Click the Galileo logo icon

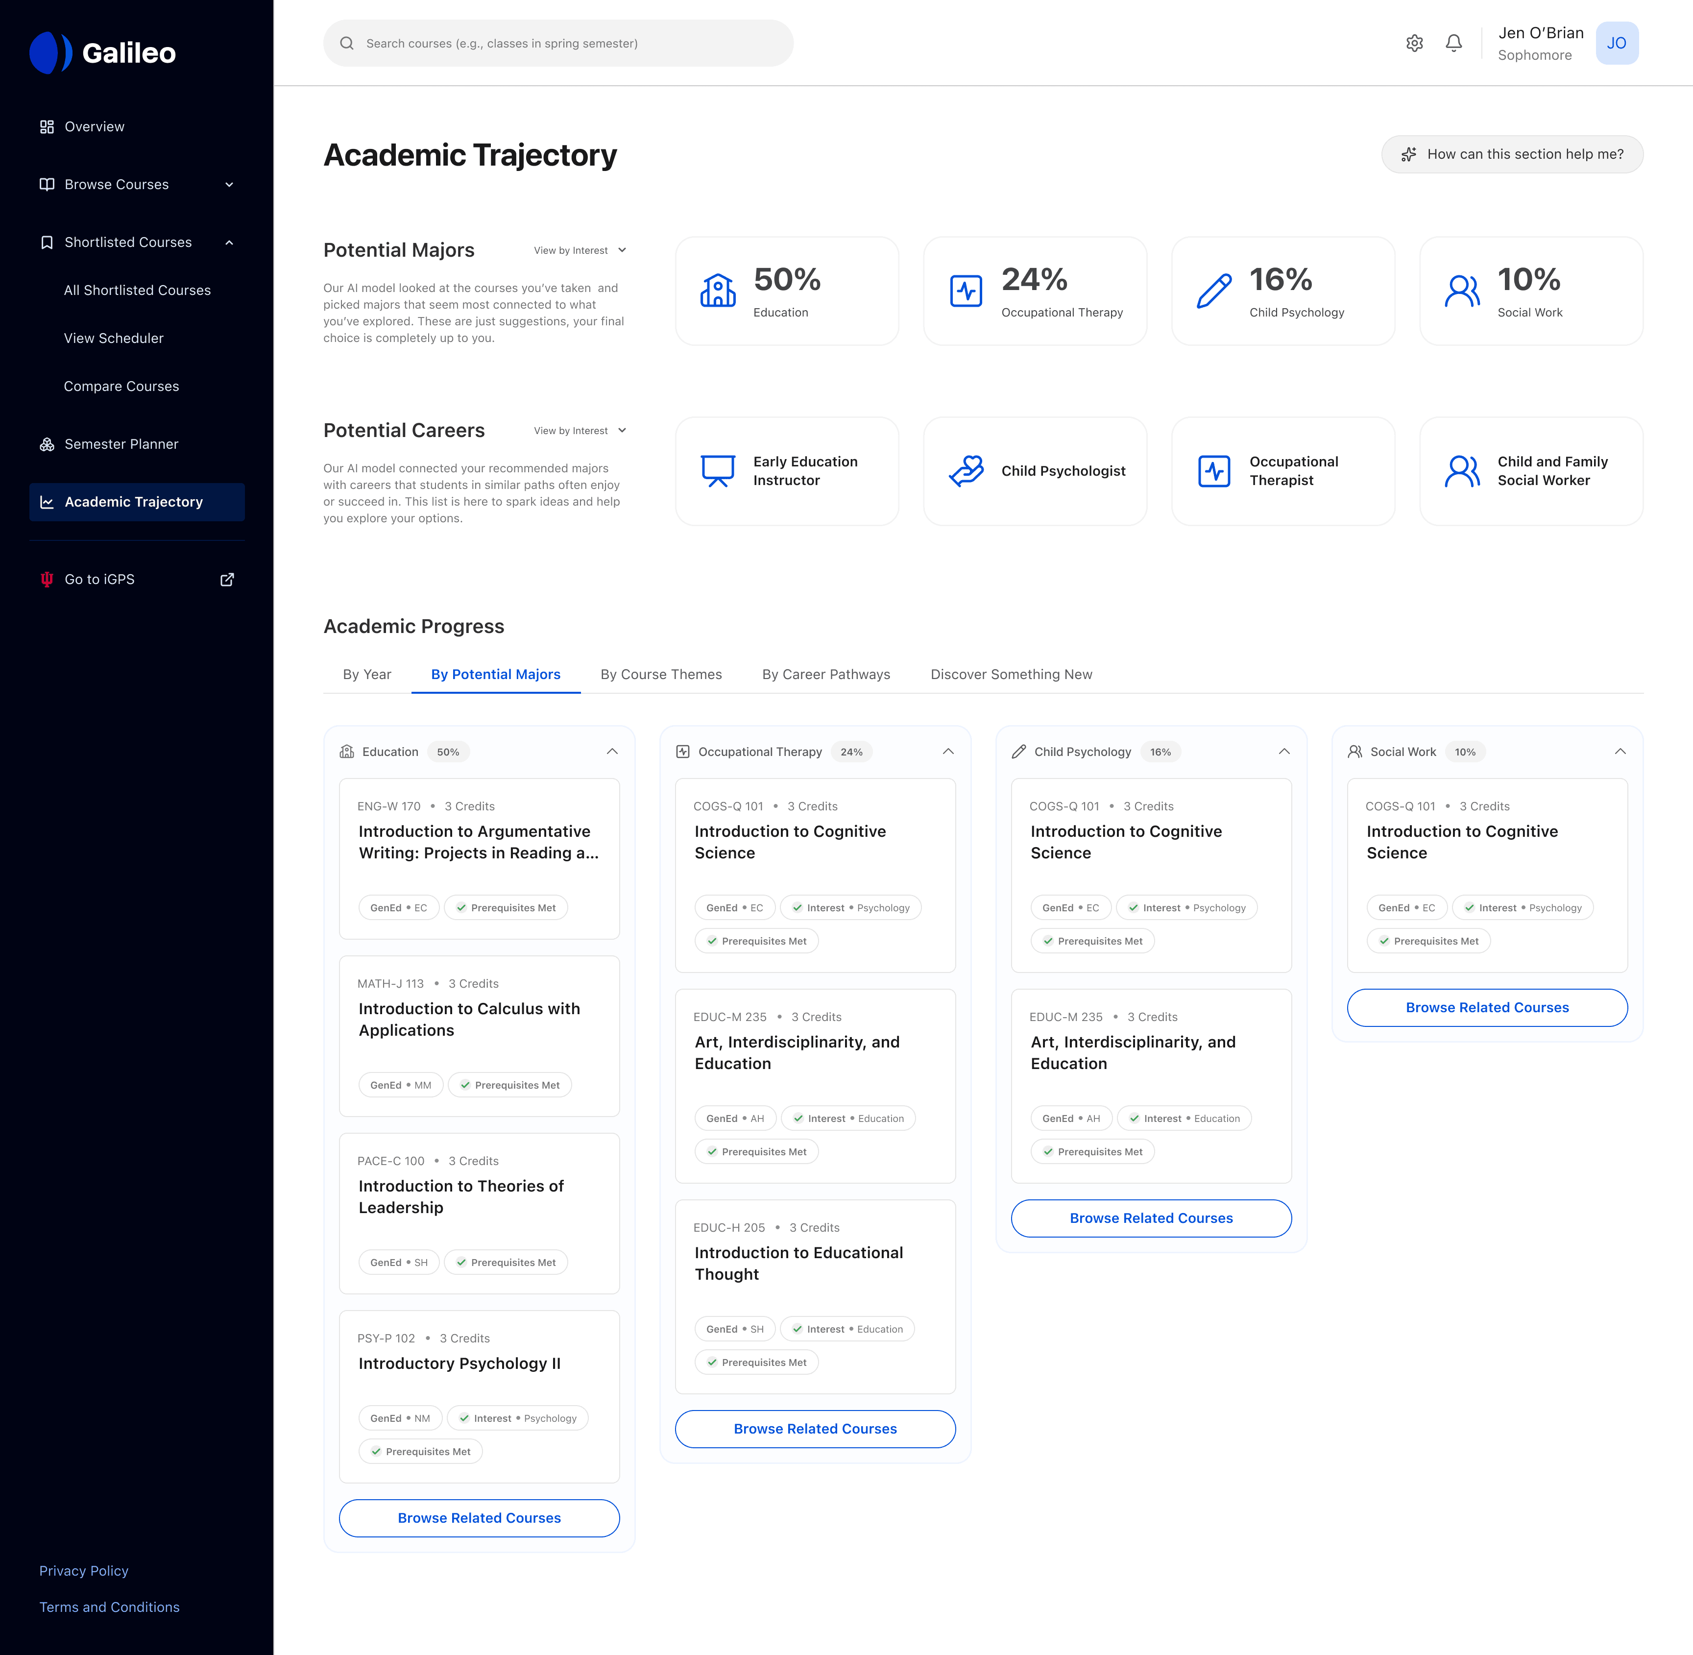click(50, 53)
